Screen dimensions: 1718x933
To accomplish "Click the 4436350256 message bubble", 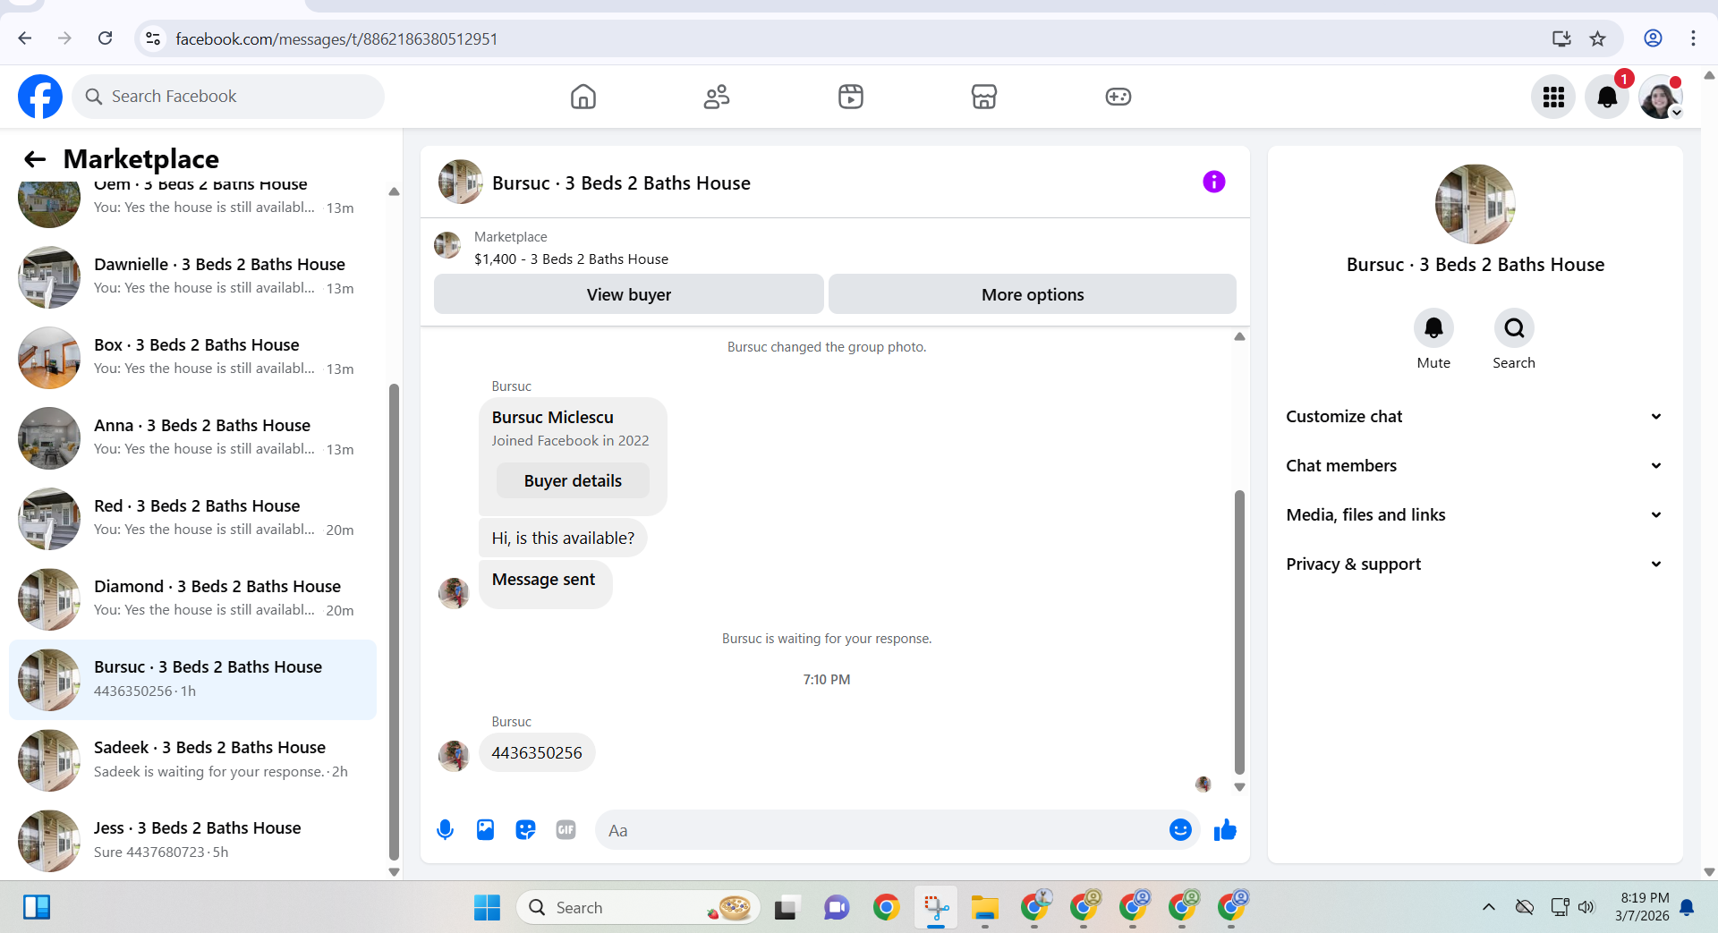I will tap(537, 753).
